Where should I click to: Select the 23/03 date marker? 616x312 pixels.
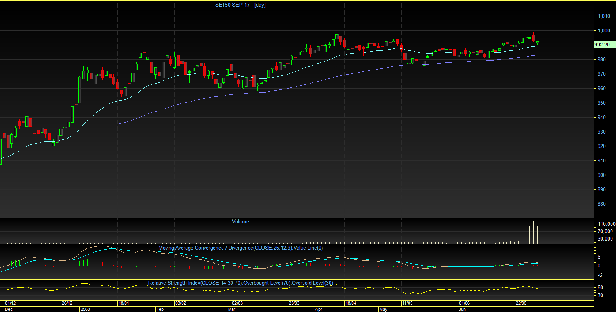294,303
